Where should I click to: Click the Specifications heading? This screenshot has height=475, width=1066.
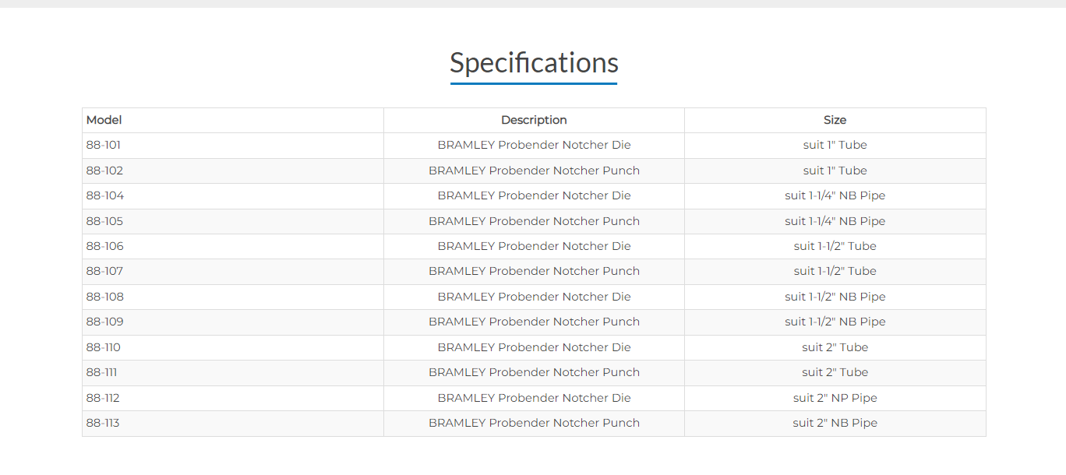[534, 63]
